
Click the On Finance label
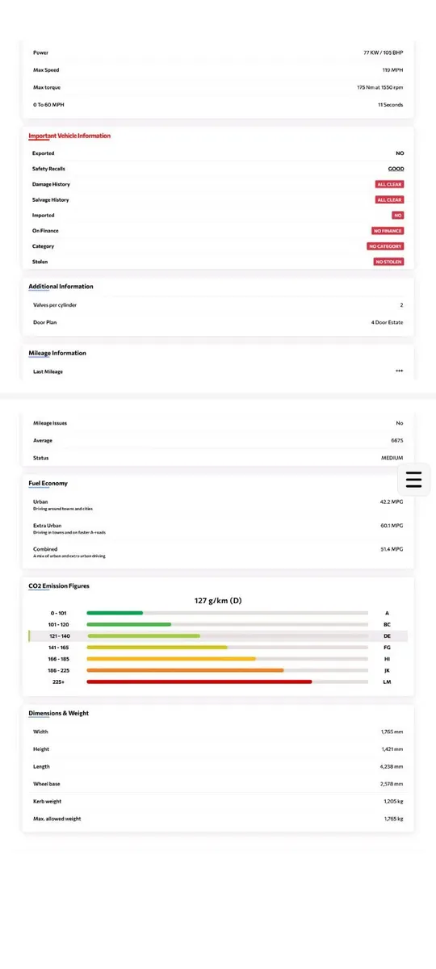click(45, 231)
